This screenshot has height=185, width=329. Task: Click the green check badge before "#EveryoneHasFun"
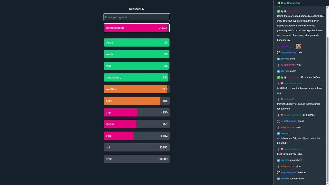tap(278, 77)
